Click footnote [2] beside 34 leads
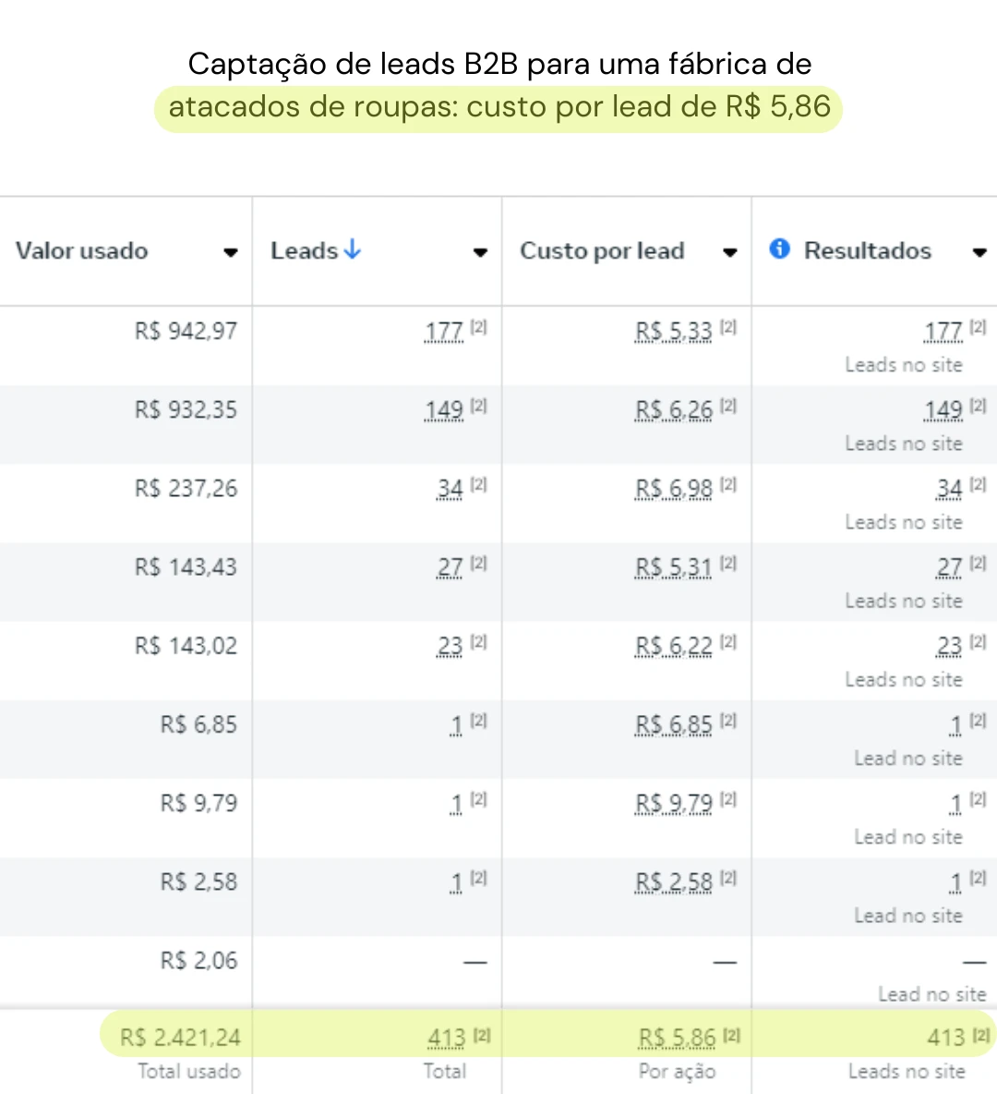This screenshot has height=1094, width=997. pos(478,483)
